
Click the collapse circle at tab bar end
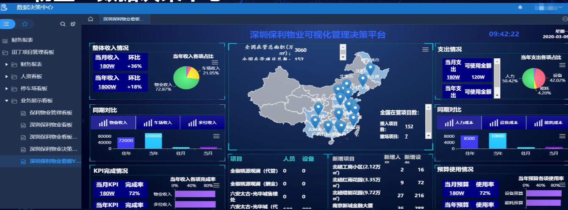pos(565,19)
